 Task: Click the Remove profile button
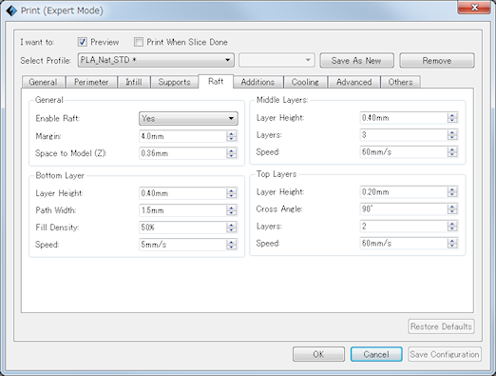coord(437,60)
